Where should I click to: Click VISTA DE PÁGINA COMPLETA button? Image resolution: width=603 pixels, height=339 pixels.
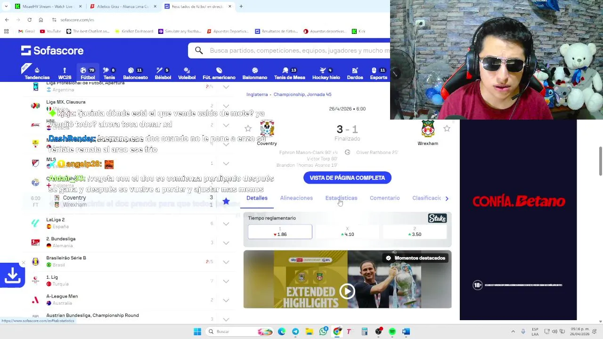347,178
